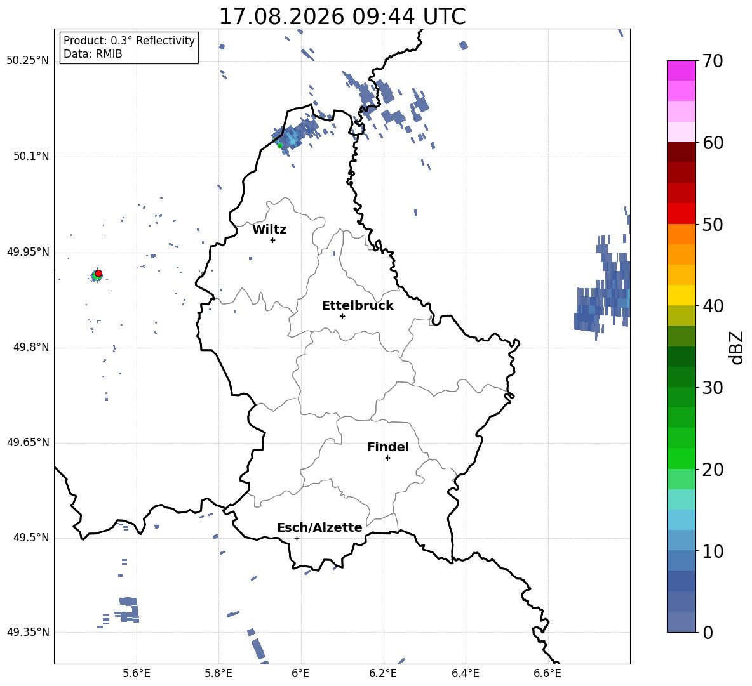Screen dimensions: 752x686
Task: Select the Wiltz city label
Action: tap(269, 230)
